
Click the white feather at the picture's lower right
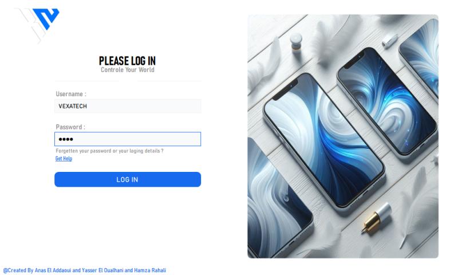coord(418,205)
